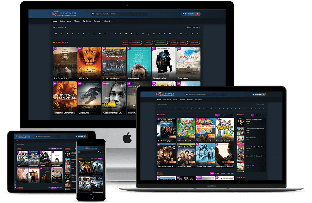
Task: Open Criminal Minds - Season 2 in MacBook Popular list
Action: coord(251,158)
